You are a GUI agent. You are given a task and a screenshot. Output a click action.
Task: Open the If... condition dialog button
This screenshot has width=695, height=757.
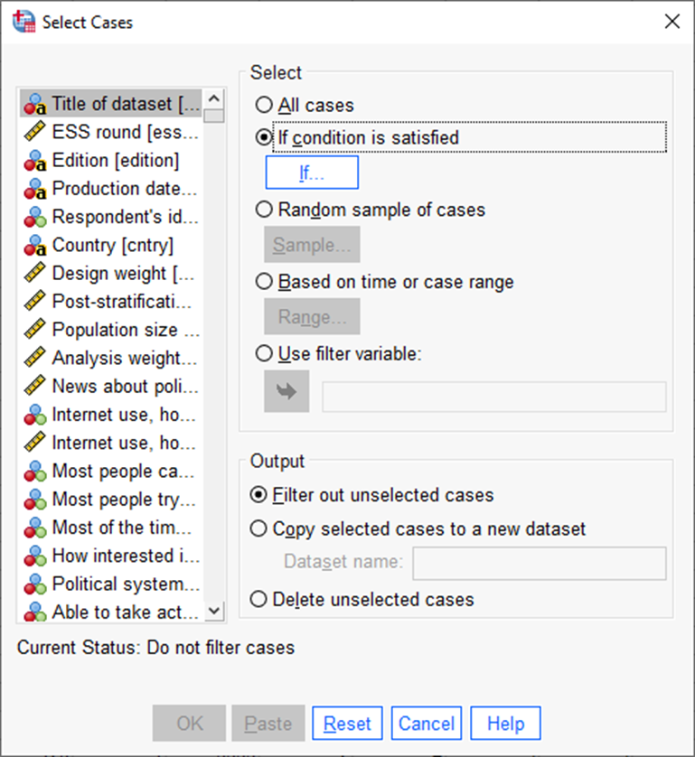[x=311, y=173]
